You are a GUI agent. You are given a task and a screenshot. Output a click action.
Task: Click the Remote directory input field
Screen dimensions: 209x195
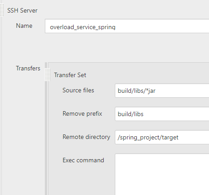(162, 137)
